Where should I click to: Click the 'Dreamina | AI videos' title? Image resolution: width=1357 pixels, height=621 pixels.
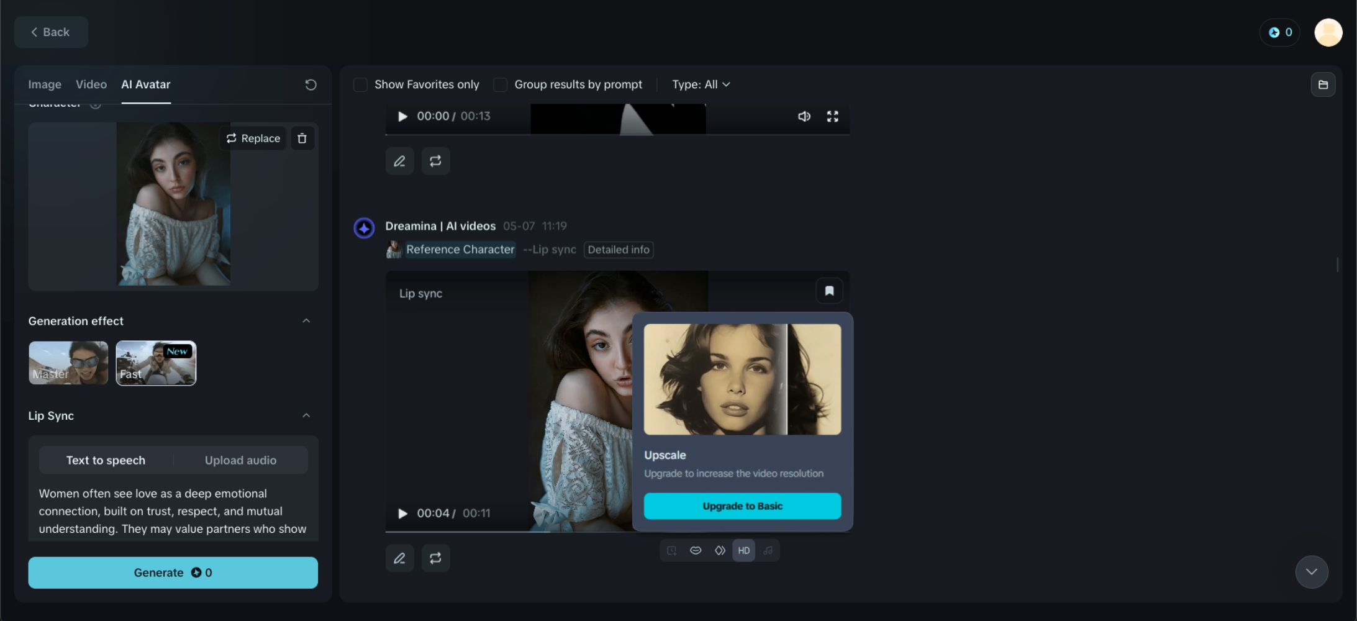click(440, 226)
